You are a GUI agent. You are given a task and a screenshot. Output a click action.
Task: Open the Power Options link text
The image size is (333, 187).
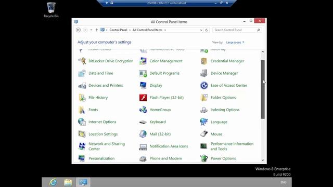(x=223, y=158)
